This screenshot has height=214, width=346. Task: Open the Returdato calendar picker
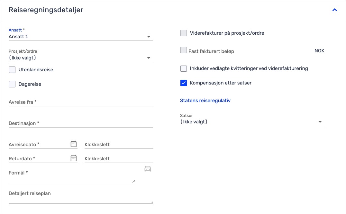pos(74,158)
